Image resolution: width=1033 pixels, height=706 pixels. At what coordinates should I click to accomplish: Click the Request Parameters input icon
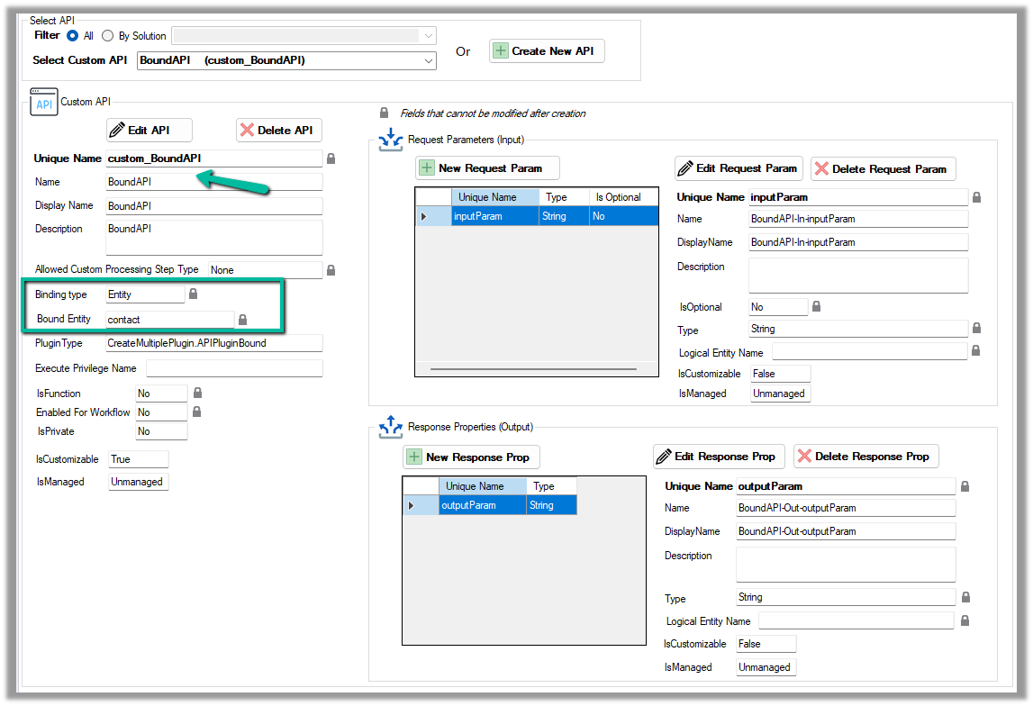391,140
